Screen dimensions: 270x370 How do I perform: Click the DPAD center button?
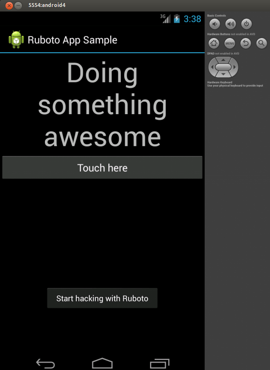[223, 67]
